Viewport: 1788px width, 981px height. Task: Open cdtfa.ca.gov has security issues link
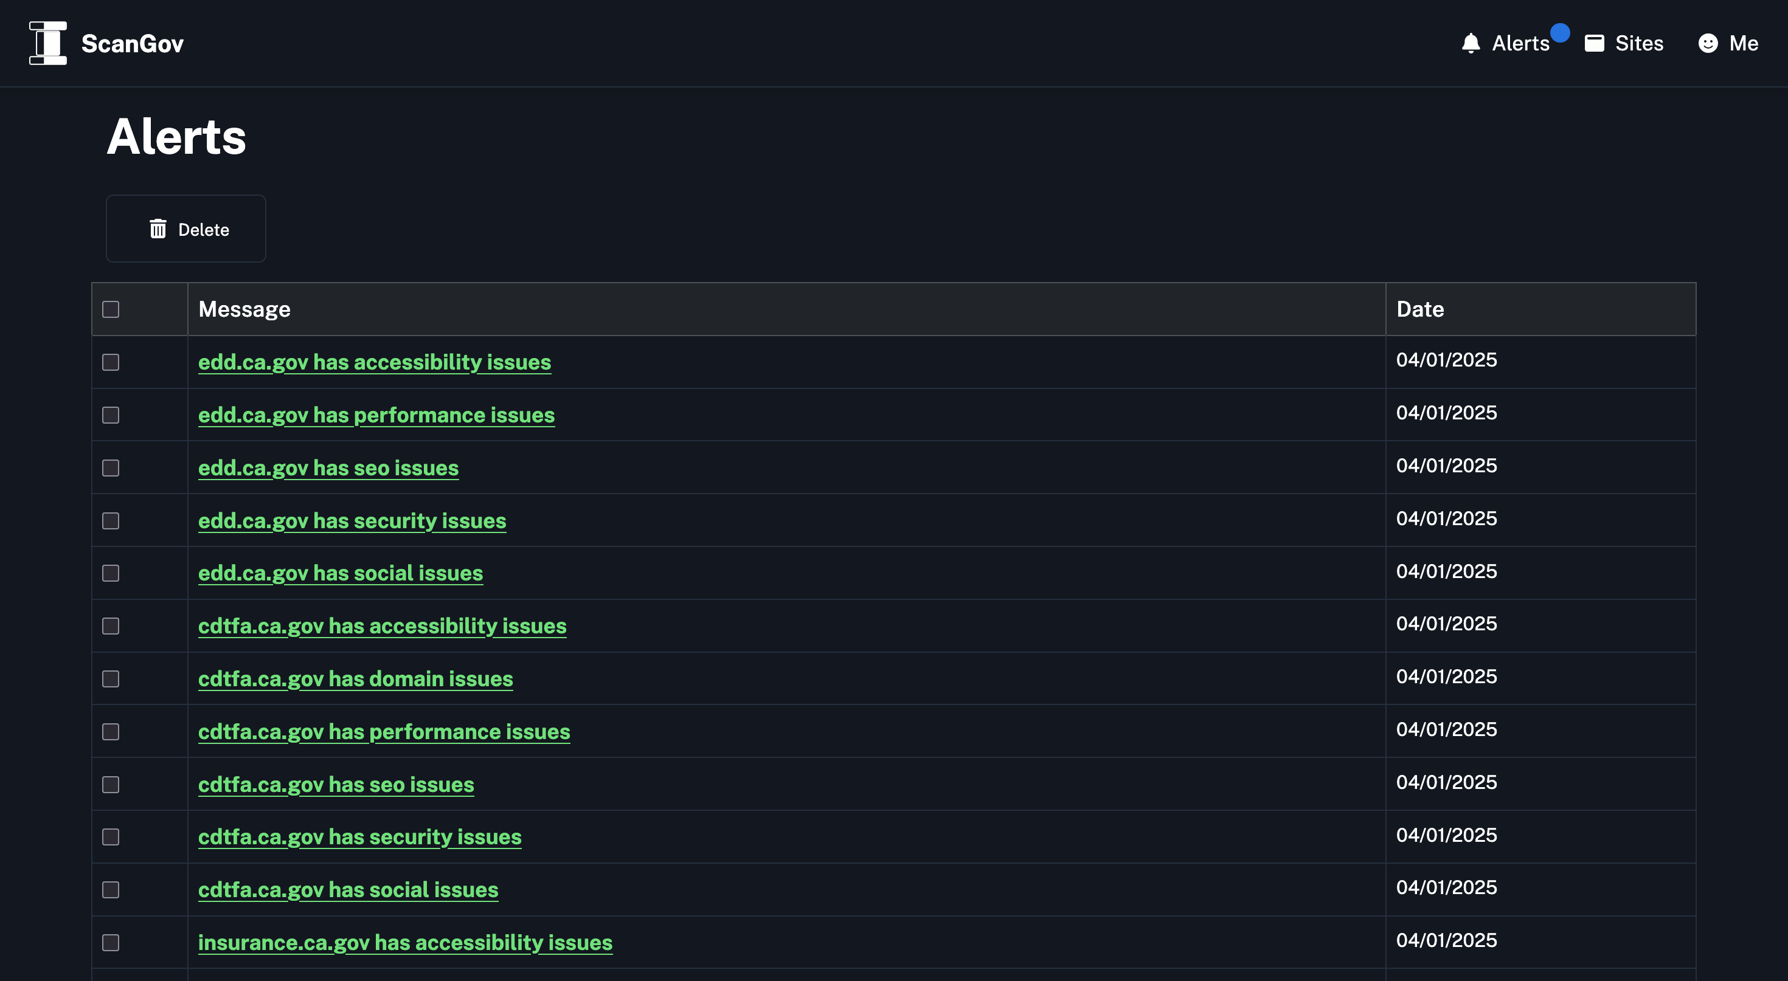coord(359,837)
